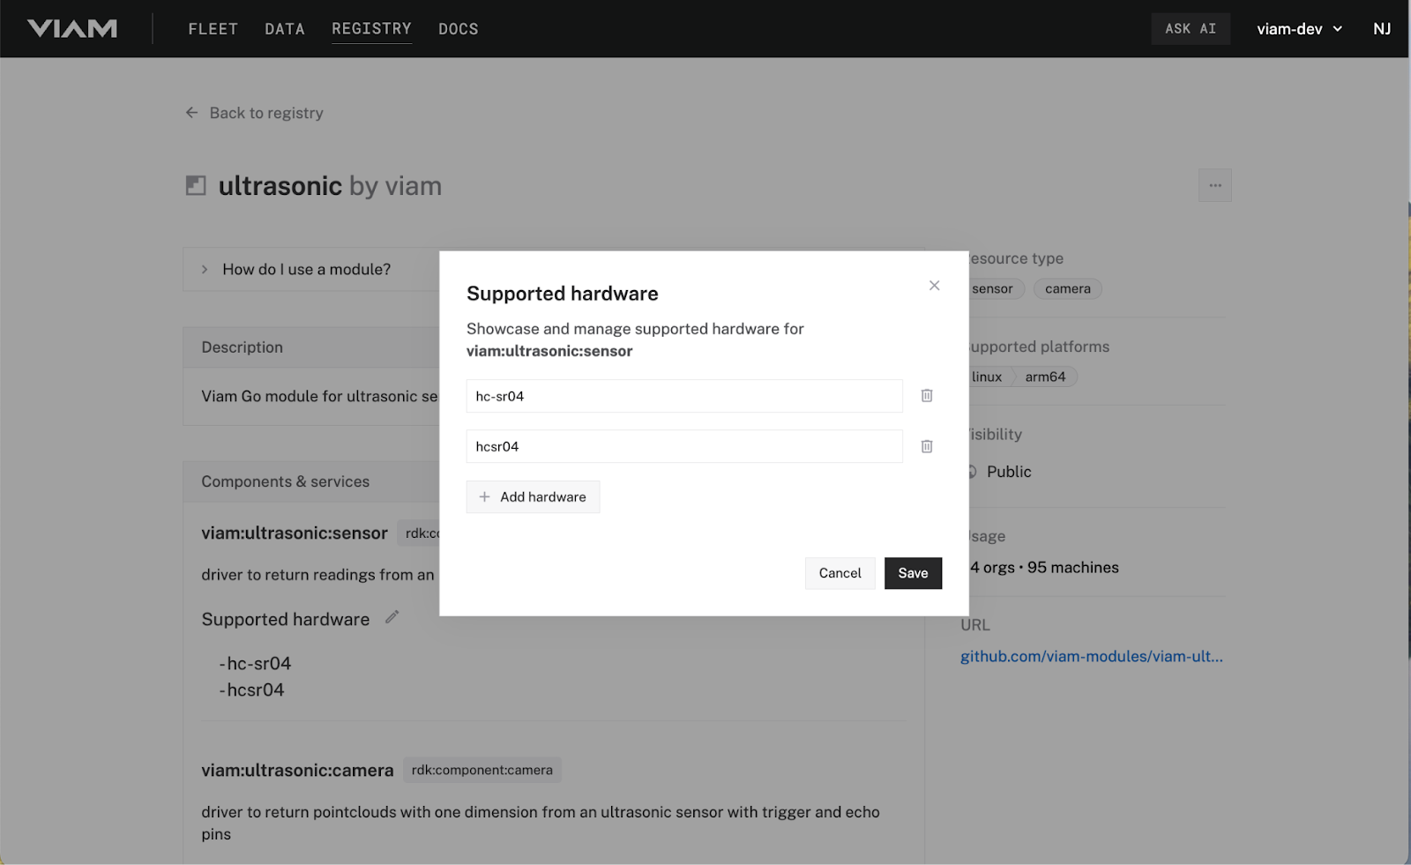Click the 'Components & services' header
The width and height of the screenshot is (1411, 865).
285,481
